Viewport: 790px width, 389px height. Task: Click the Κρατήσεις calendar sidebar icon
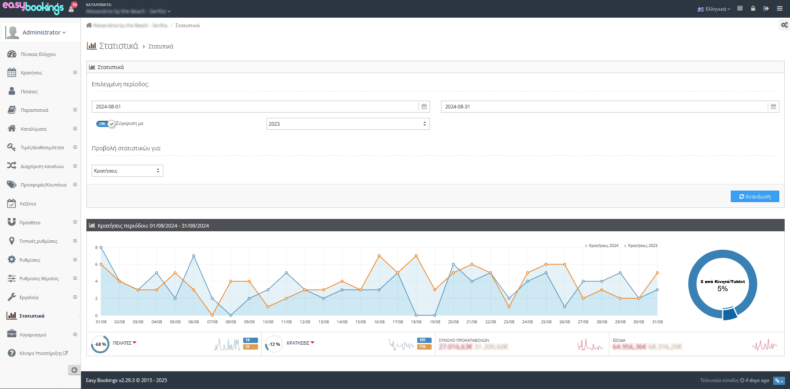(x=12, y=73)
